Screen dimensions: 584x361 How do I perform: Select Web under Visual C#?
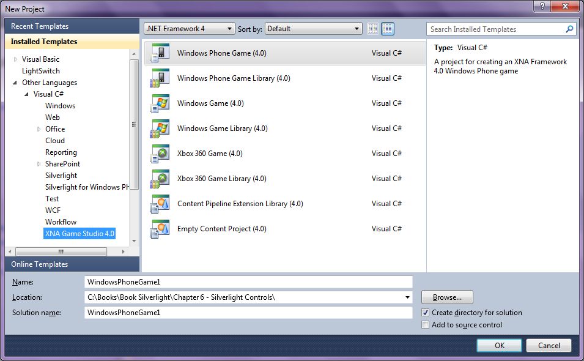(53, 117)
